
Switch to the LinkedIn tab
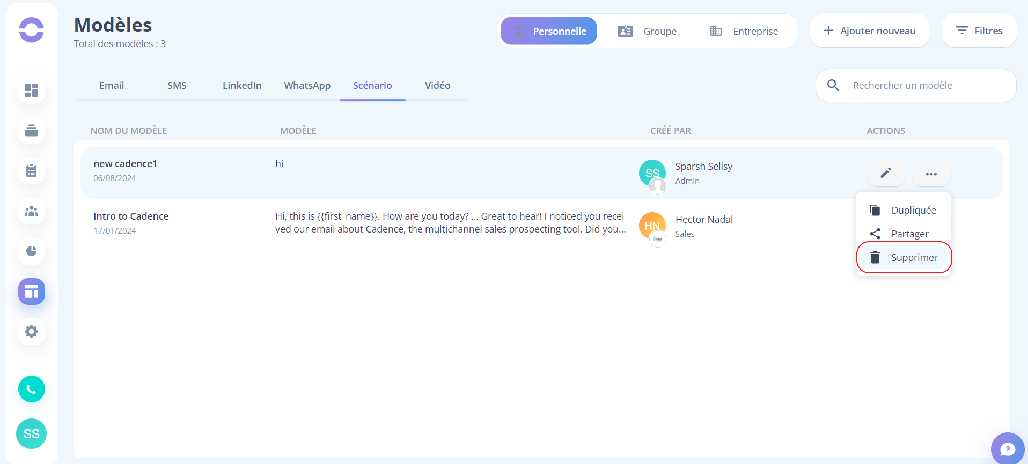pos(242,86)
